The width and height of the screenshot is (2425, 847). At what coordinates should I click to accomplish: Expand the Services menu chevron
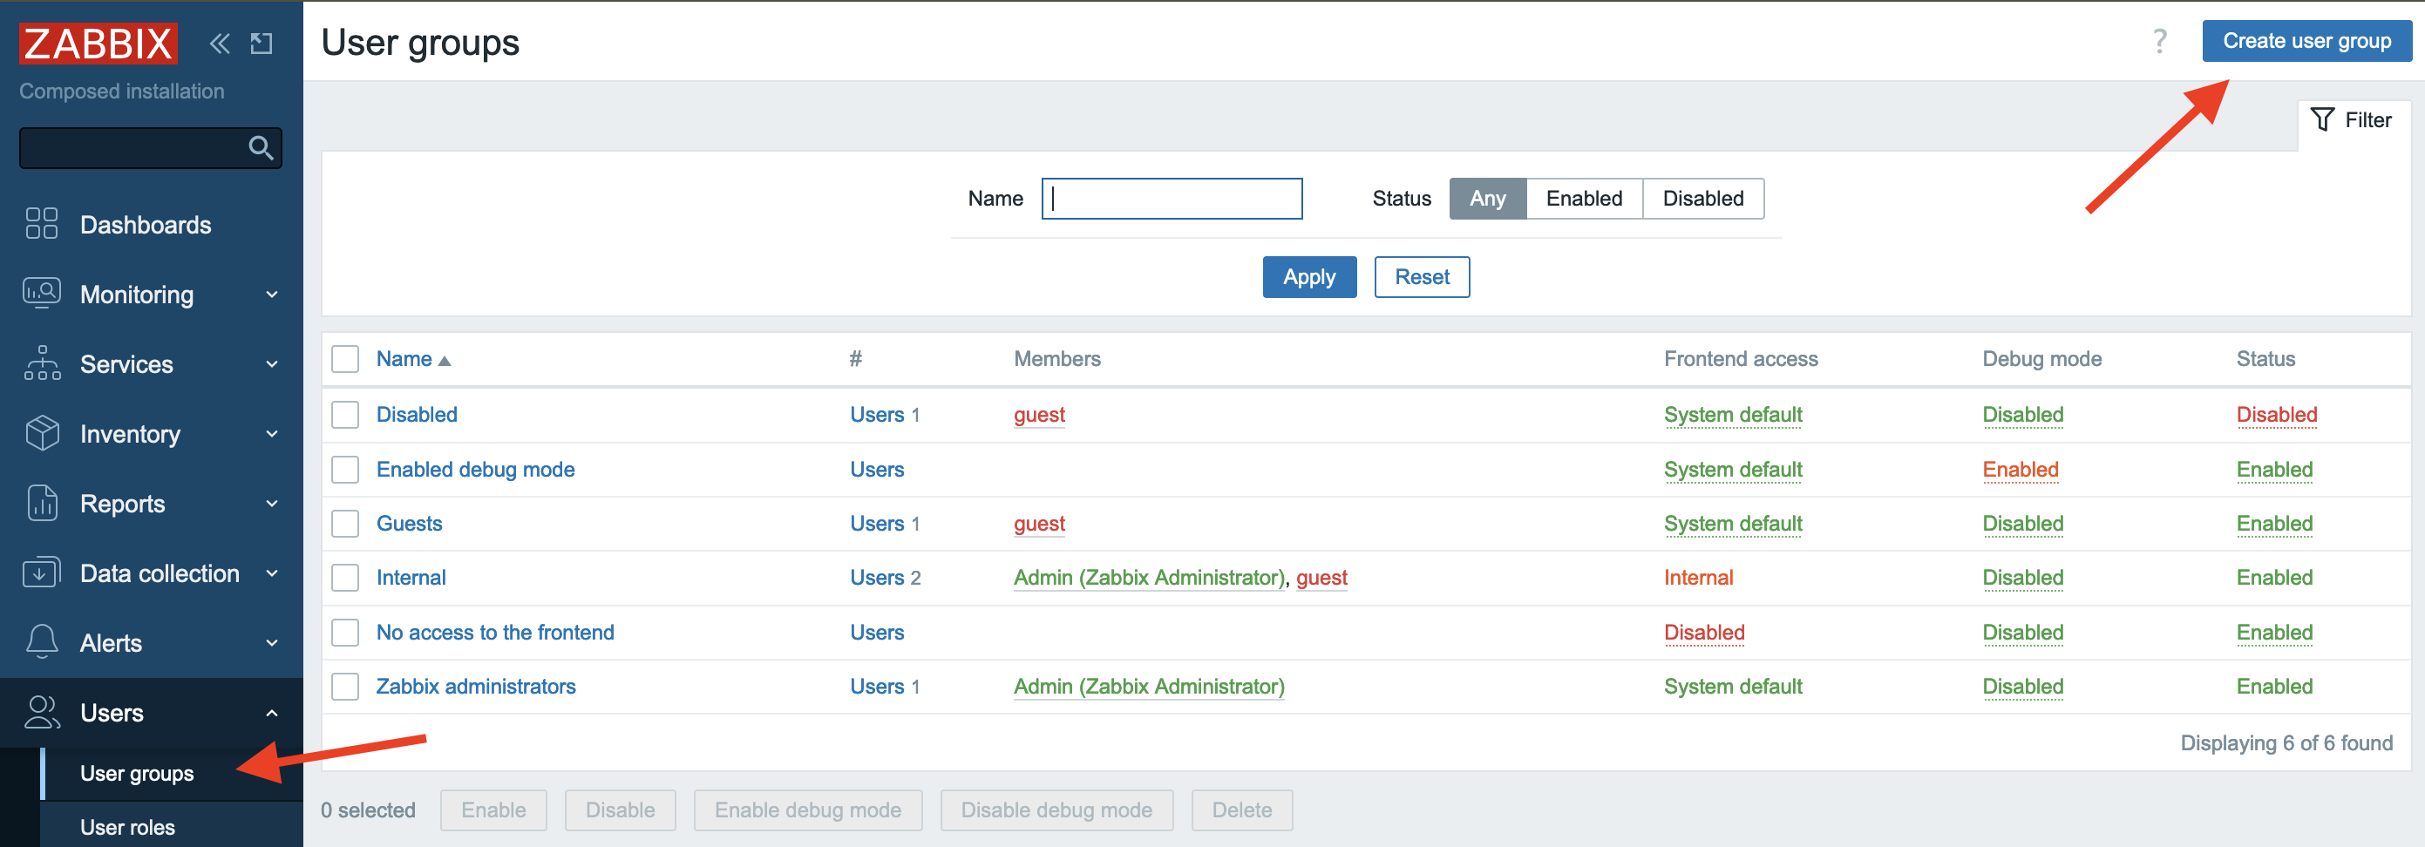point(273,364)
